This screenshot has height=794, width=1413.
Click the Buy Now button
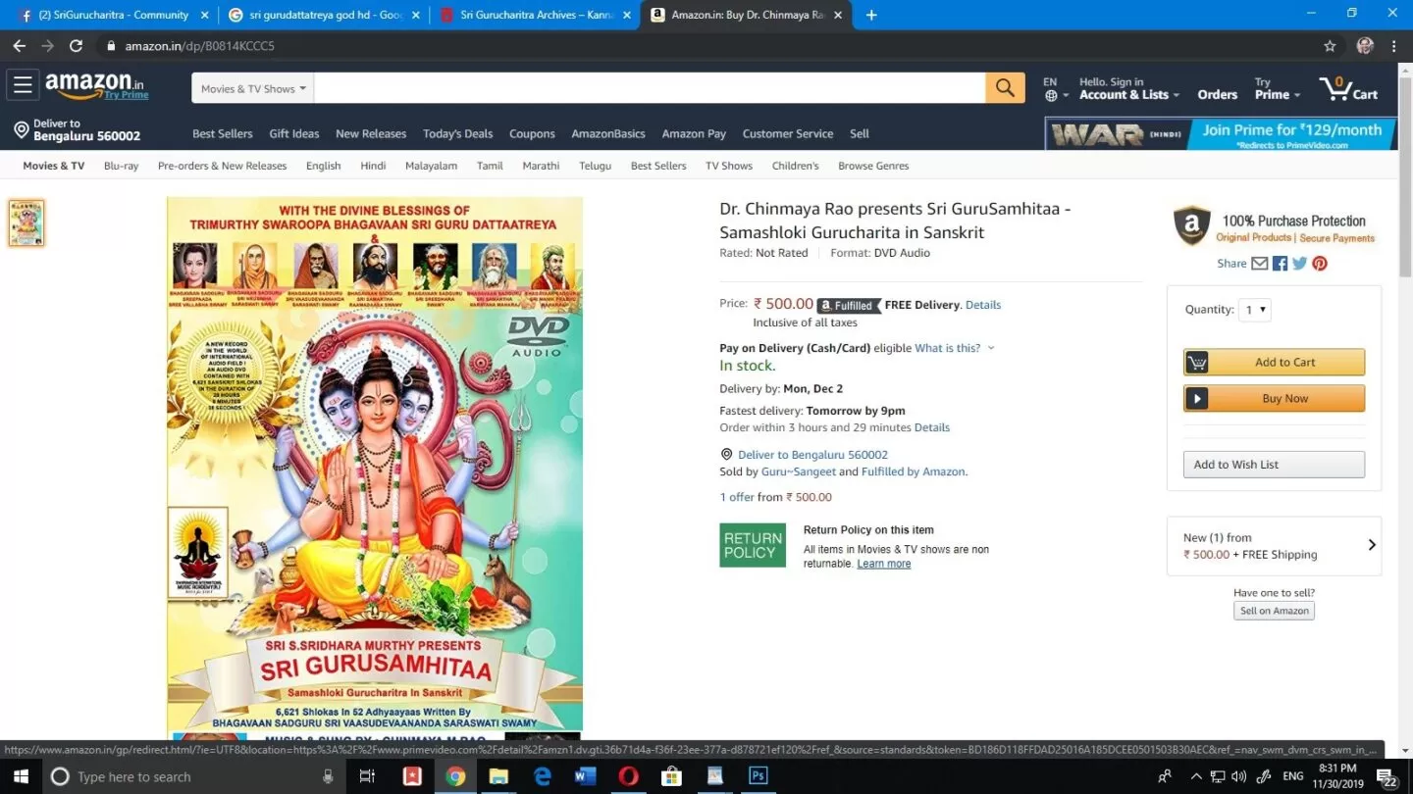click(1274, 398)
